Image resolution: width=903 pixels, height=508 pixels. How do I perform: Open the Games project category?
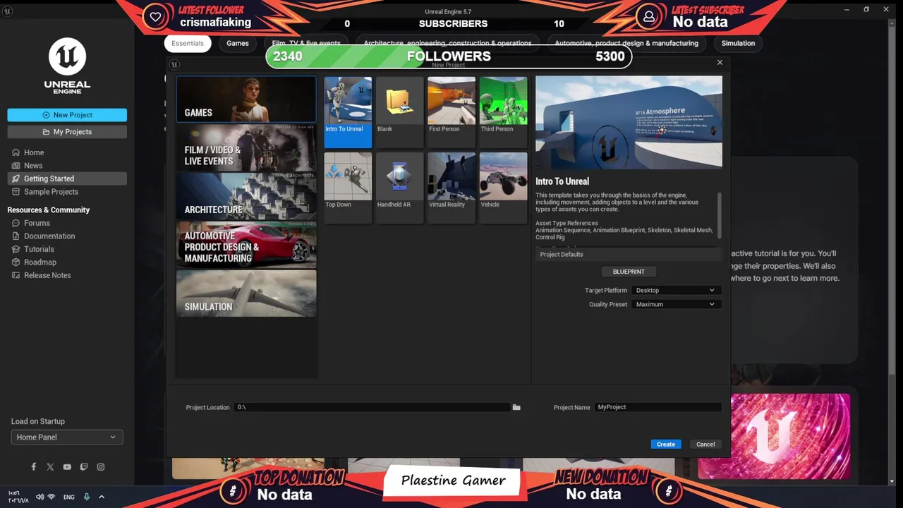(x=246, y=99)
